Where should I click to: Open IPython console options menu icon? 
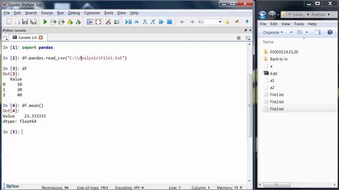(x=248, y=38)
